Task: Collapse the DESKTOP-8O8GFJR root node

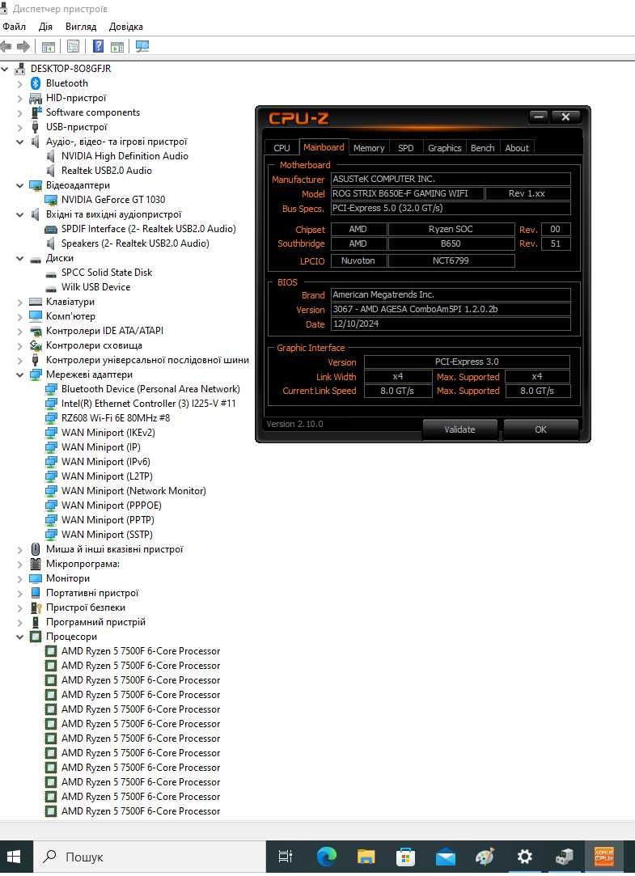Action: pyautogui.click(x=5, y=69)
